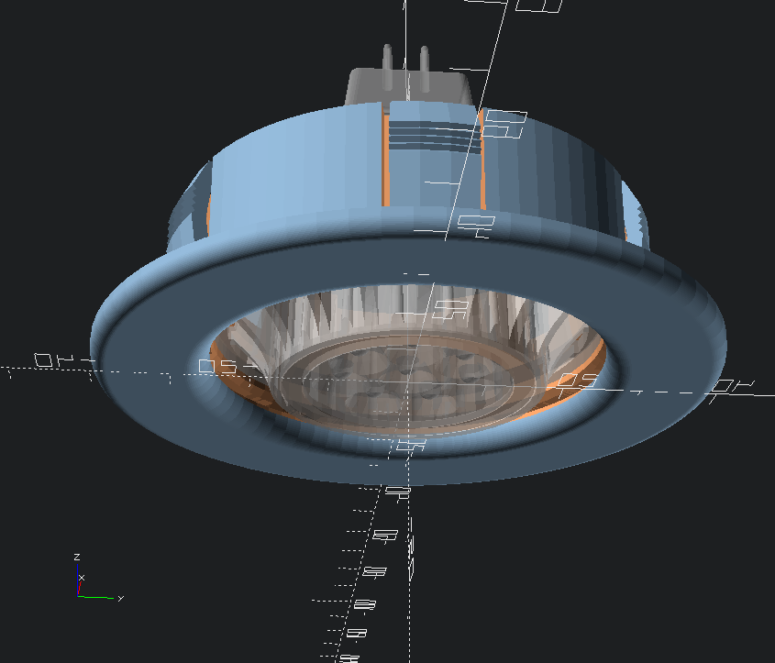Click the Y axis arrow in the orientation gizmo
Viewport: 775px width, 663px height.
(96, 596)
